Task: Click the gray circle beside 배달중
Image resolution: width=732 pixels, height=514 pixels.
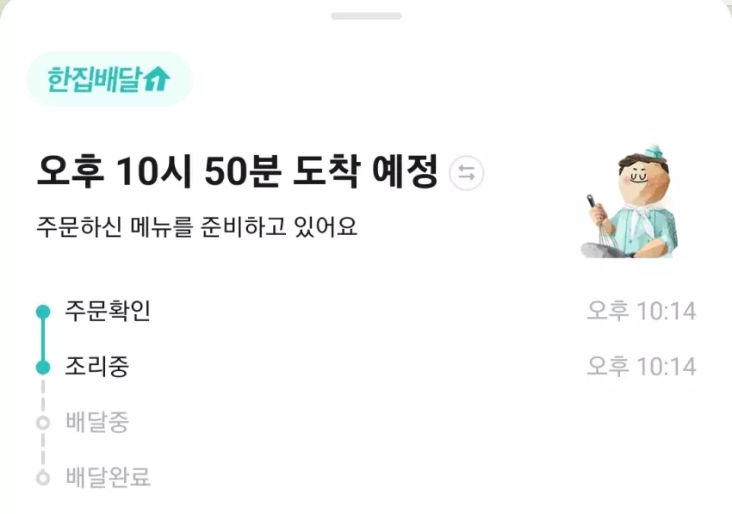Action: 43,423
